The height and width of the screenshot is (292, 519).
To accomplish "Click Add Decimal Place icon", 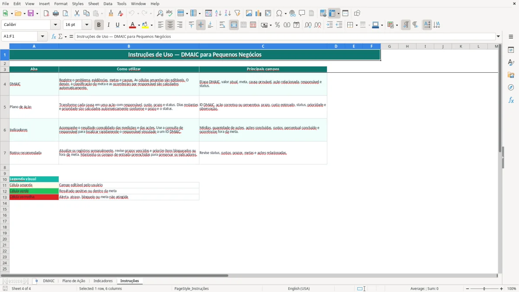I will (x=308, y=25).
